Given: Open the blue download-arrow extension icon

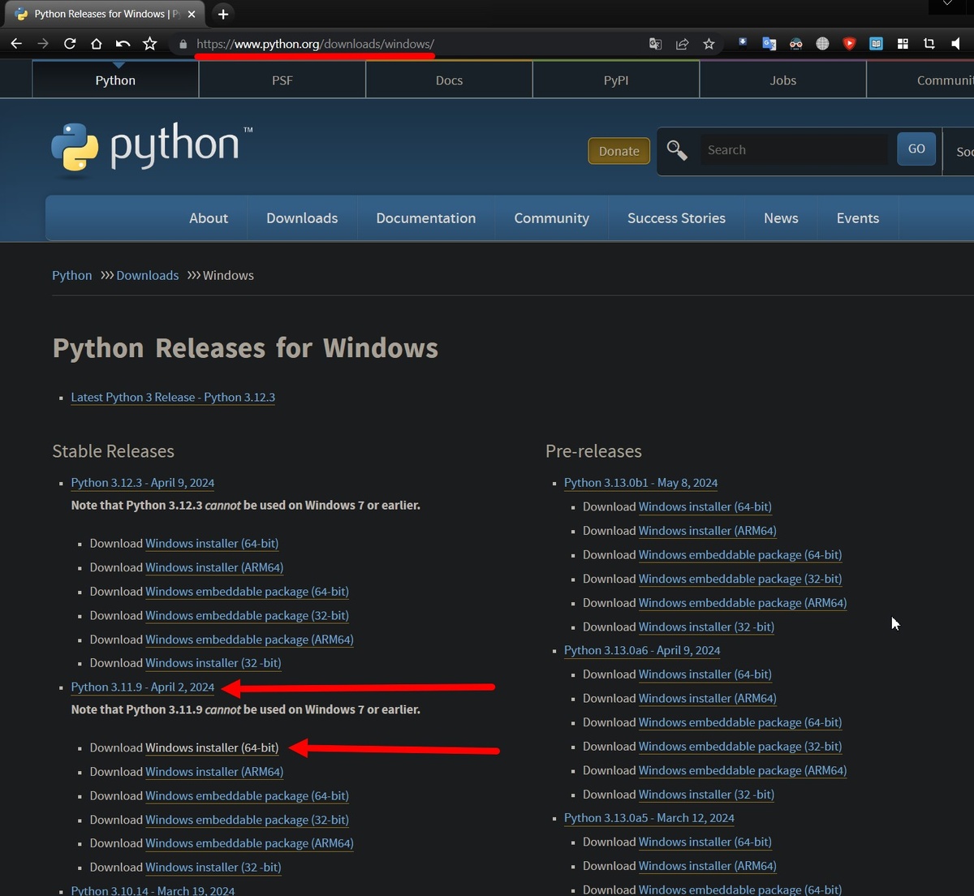Looking at the screenshot, I should [743, 43].
